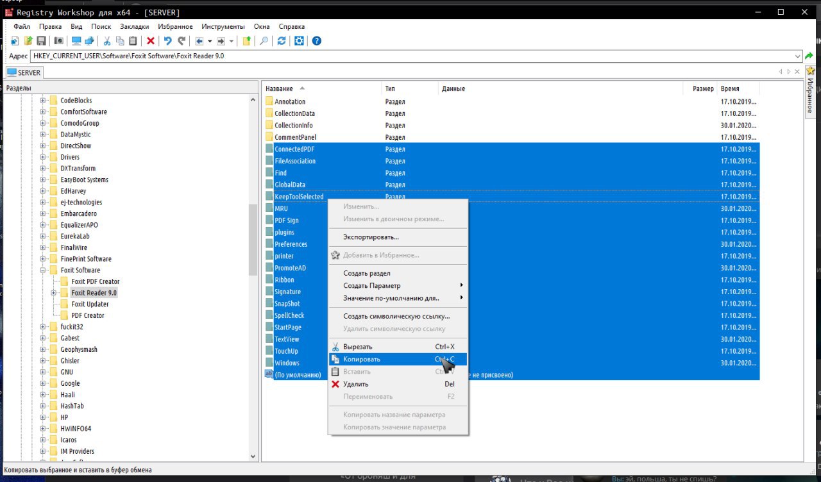The height and width of the screenshot is (482, 821).
Task: Click the registry snapshot camera icon
Action: (58, 41)
